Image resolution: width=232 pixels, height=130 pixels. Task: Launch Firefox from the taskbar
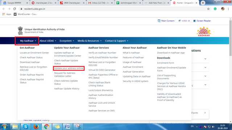pos(36,127)
